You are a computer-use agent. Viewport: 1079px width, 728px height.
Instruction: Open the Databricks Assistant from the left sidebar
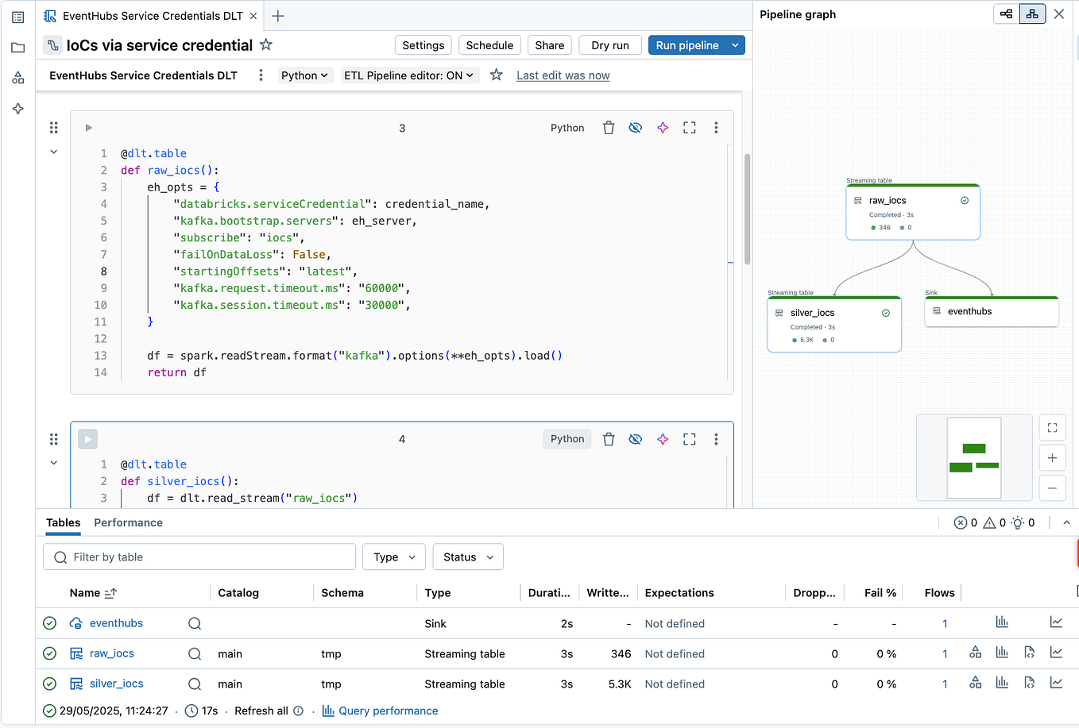[17, 109]
